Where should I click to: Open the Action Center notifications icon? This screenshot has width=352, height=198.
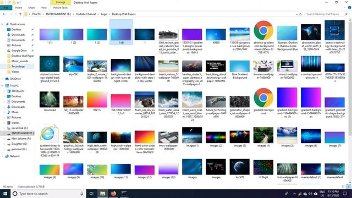345,194
